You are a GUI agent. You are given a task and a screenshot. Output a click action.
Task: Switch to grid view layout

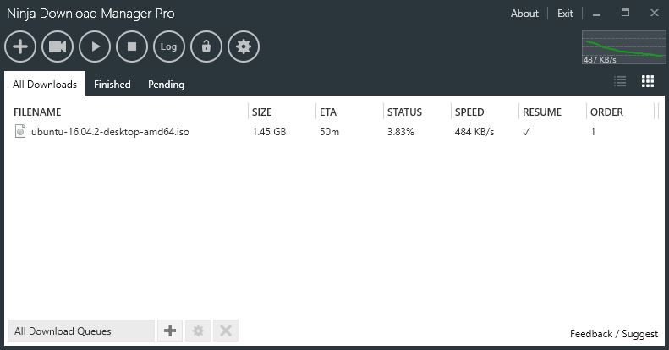click(648, 82)
